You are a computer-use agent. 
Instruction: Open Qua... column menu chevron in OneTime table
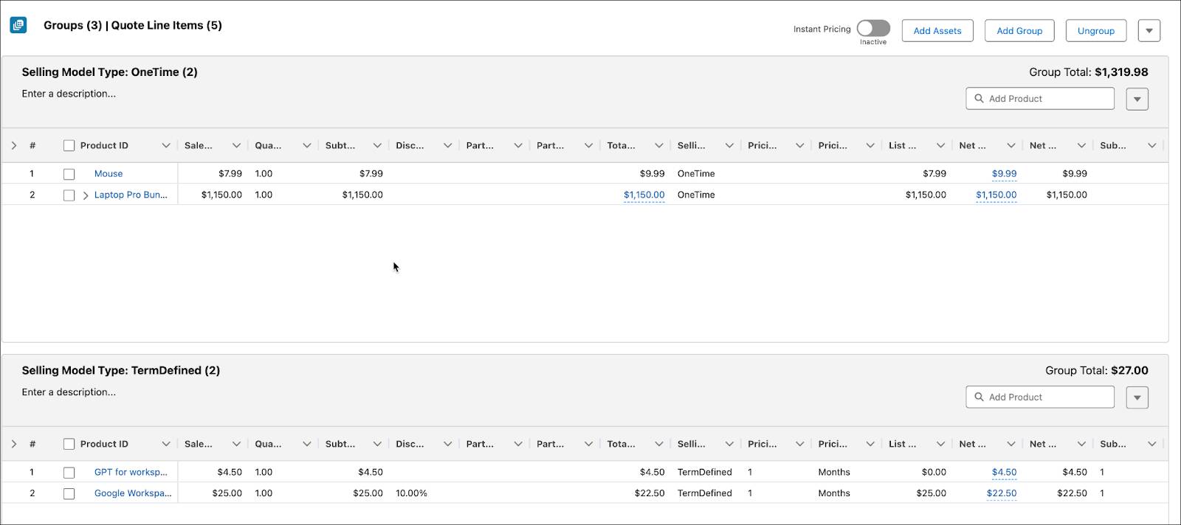(x=306, y=145)
